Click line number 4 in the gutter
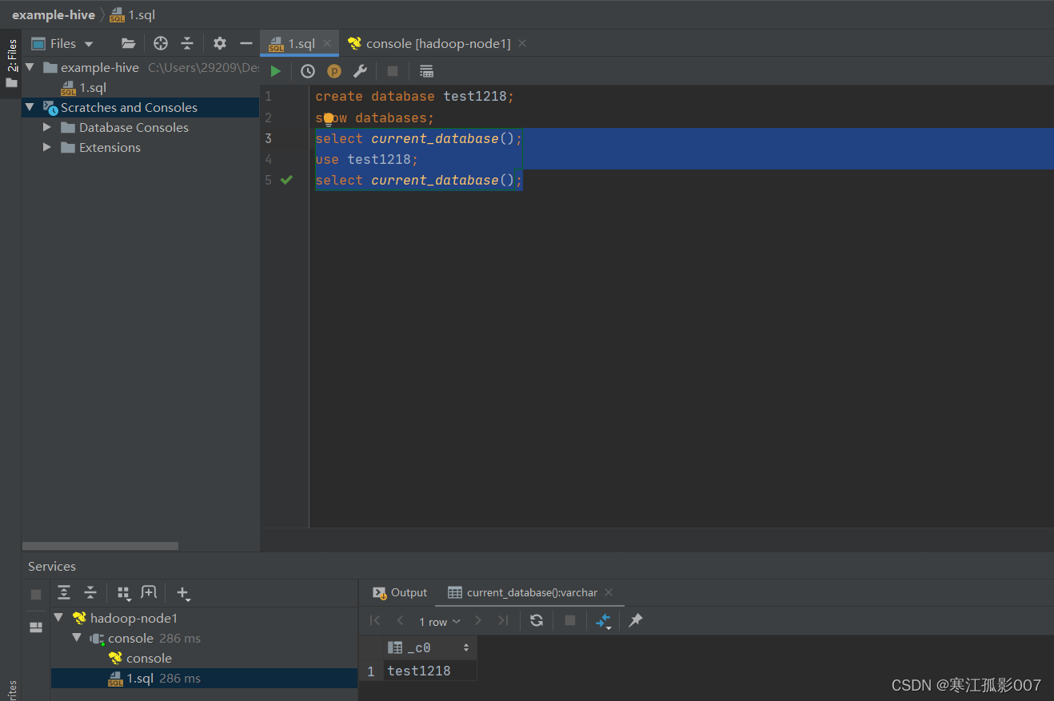 click(268, 159)
